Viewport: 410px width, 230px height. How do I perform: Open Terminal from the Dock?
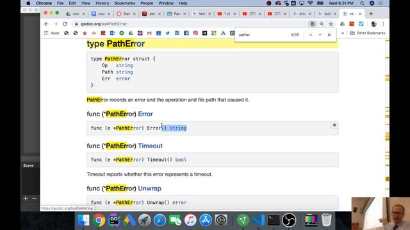pos(274,220)
